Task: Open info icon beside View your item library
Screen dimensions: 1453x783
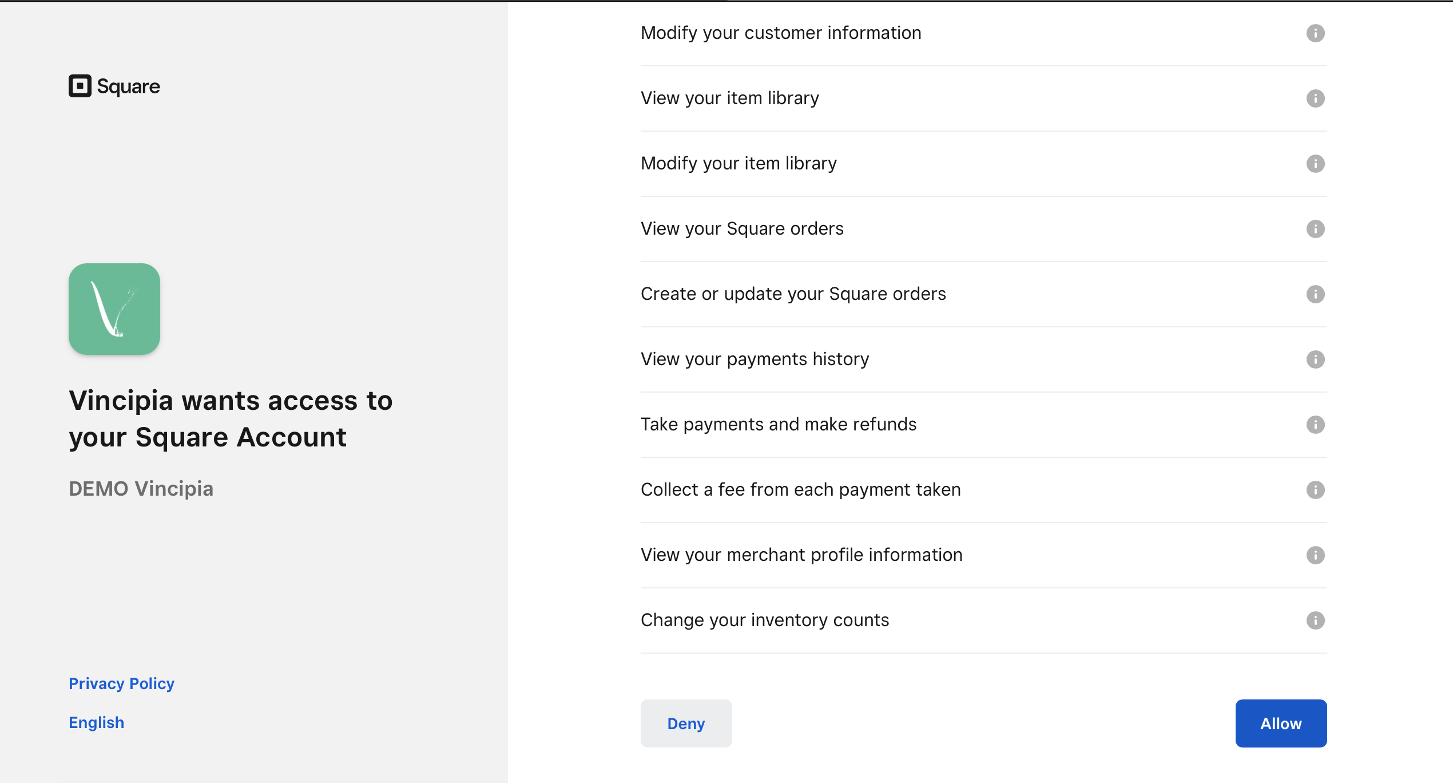Action: (1315, 98)
